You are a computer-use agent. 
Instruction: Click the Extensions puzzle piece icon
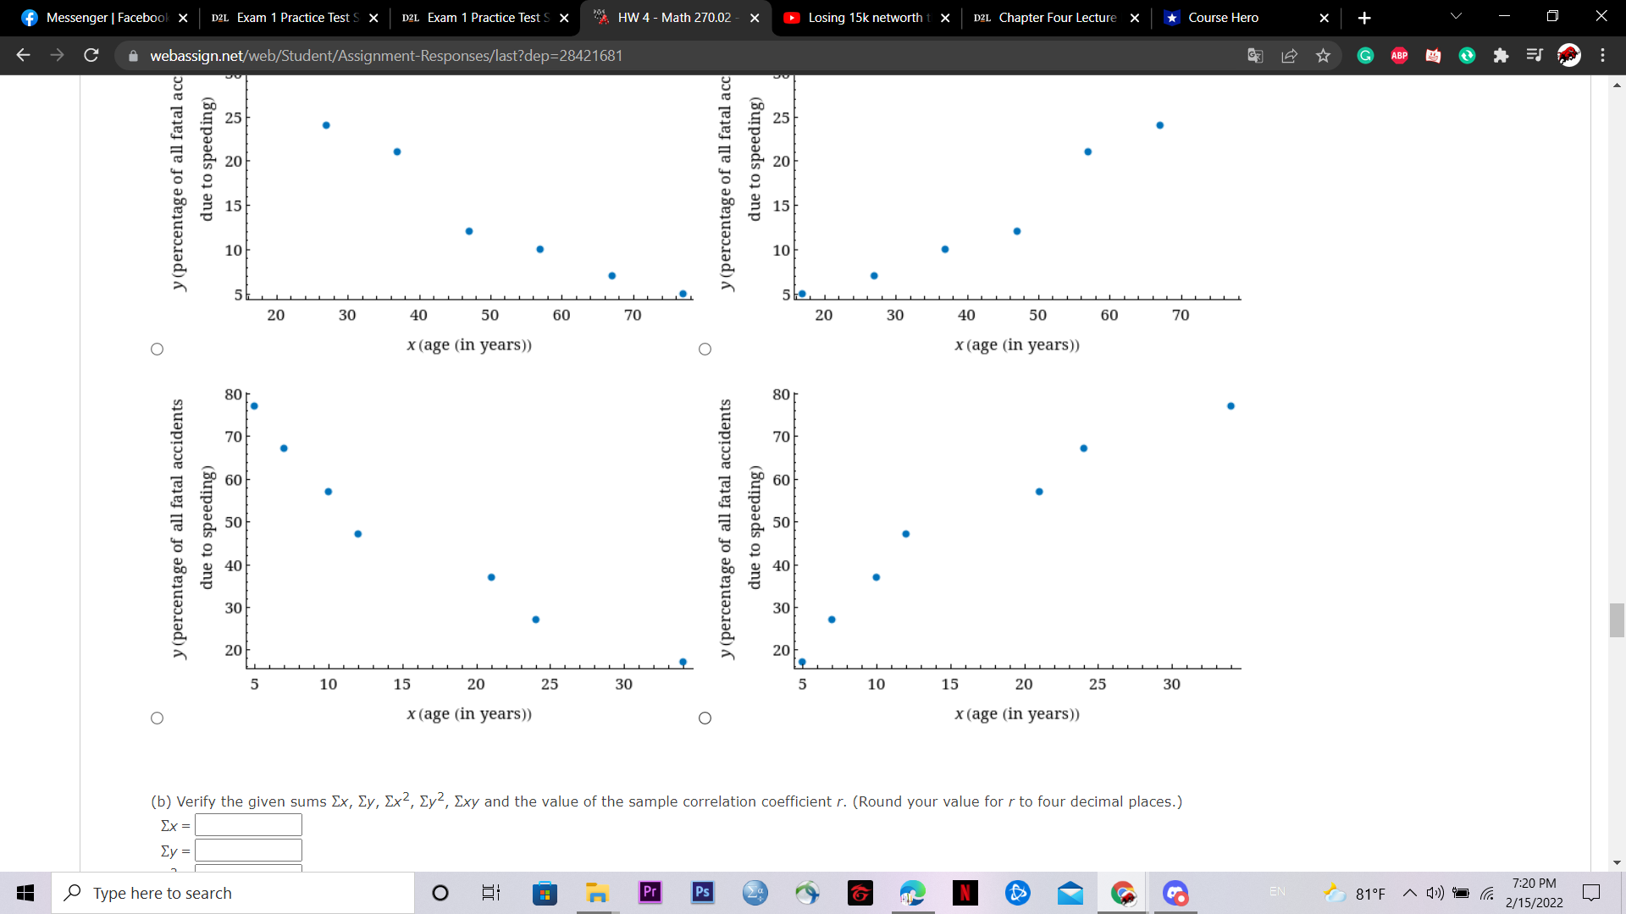pos(1501,56)
